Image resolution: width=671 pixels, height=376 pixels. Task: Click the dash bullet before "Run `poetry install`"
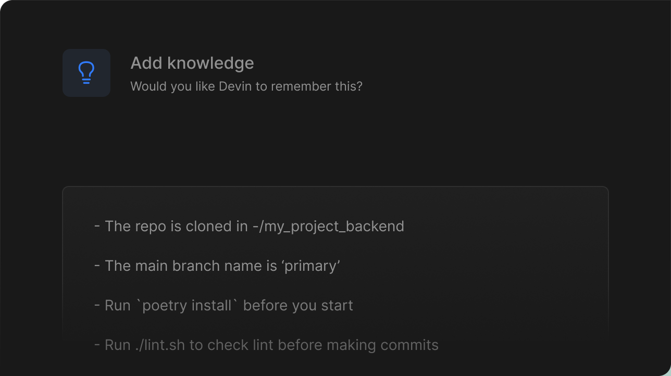tap(97, 306)
